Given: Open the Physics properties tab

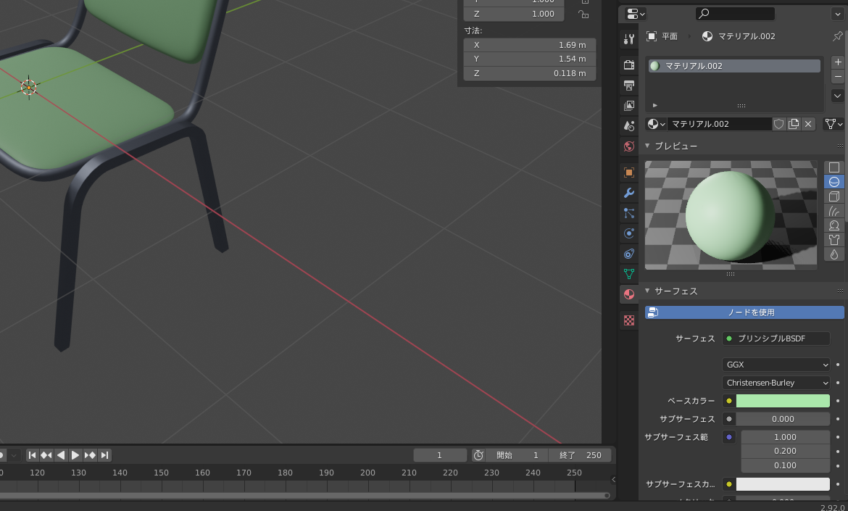Looking at the screenshot, I should tap(628, 233).
